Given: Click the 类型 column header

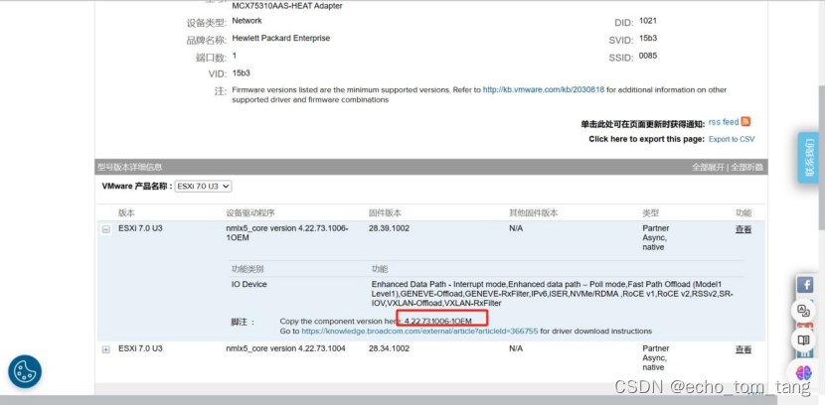Looking at the screenshot, I should click(x=650, y=213).
